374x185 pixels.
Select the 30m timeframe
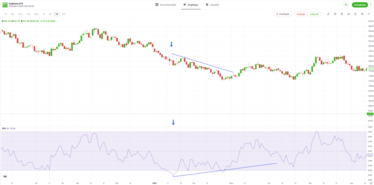click(37, 14)
